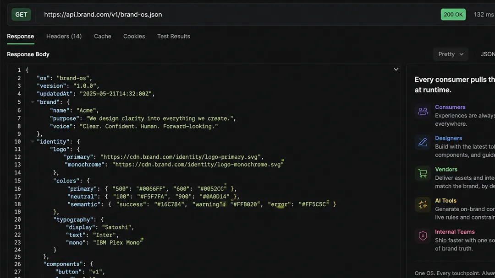Click the "#0A0D14" color value
This screenshot has width=495, height=278.
(x=214, y=197)
